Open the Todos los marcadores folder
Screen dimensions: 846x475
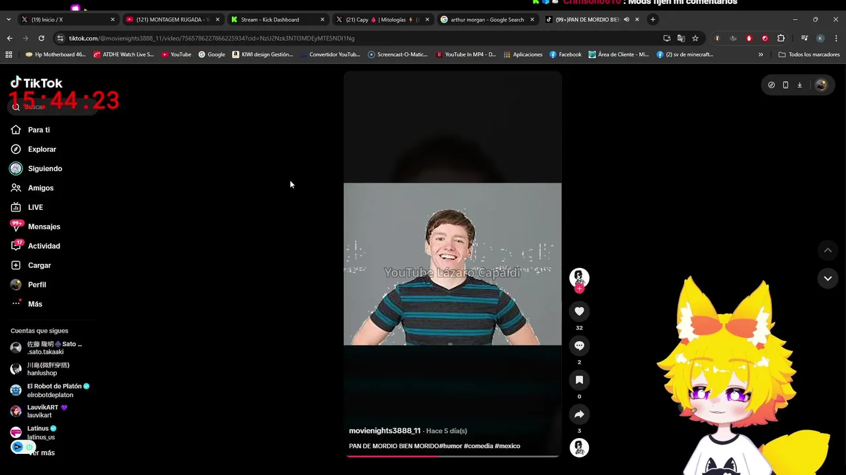tap(809, 55)
